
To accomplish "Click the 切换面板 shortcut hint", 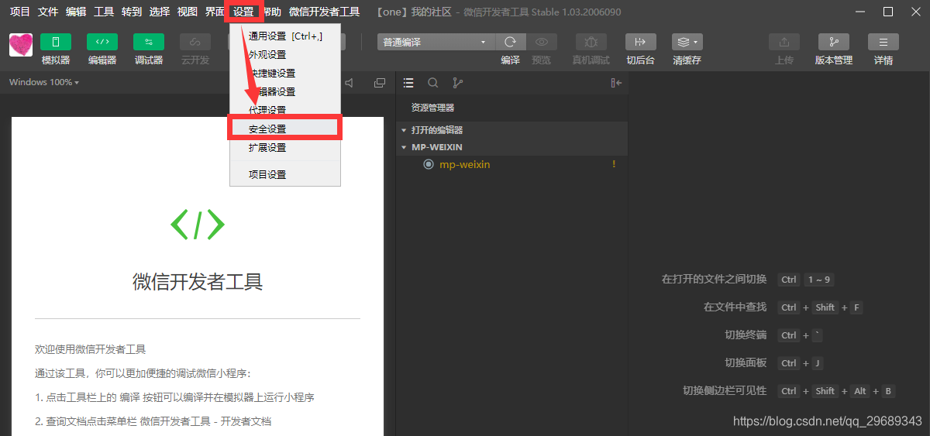I will pos(746,363).
